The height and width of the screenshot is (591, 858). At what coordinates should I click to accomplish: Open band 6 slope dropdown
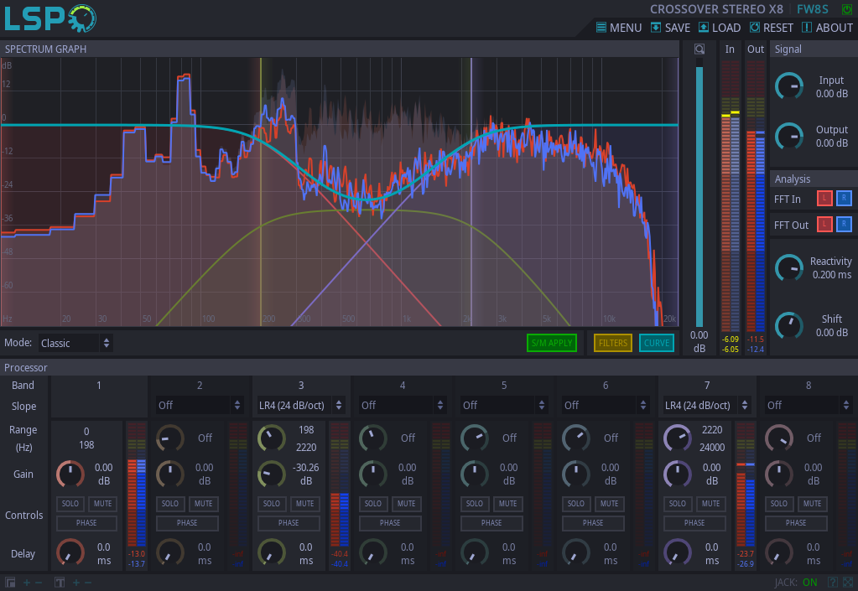[x=606, y=405]
